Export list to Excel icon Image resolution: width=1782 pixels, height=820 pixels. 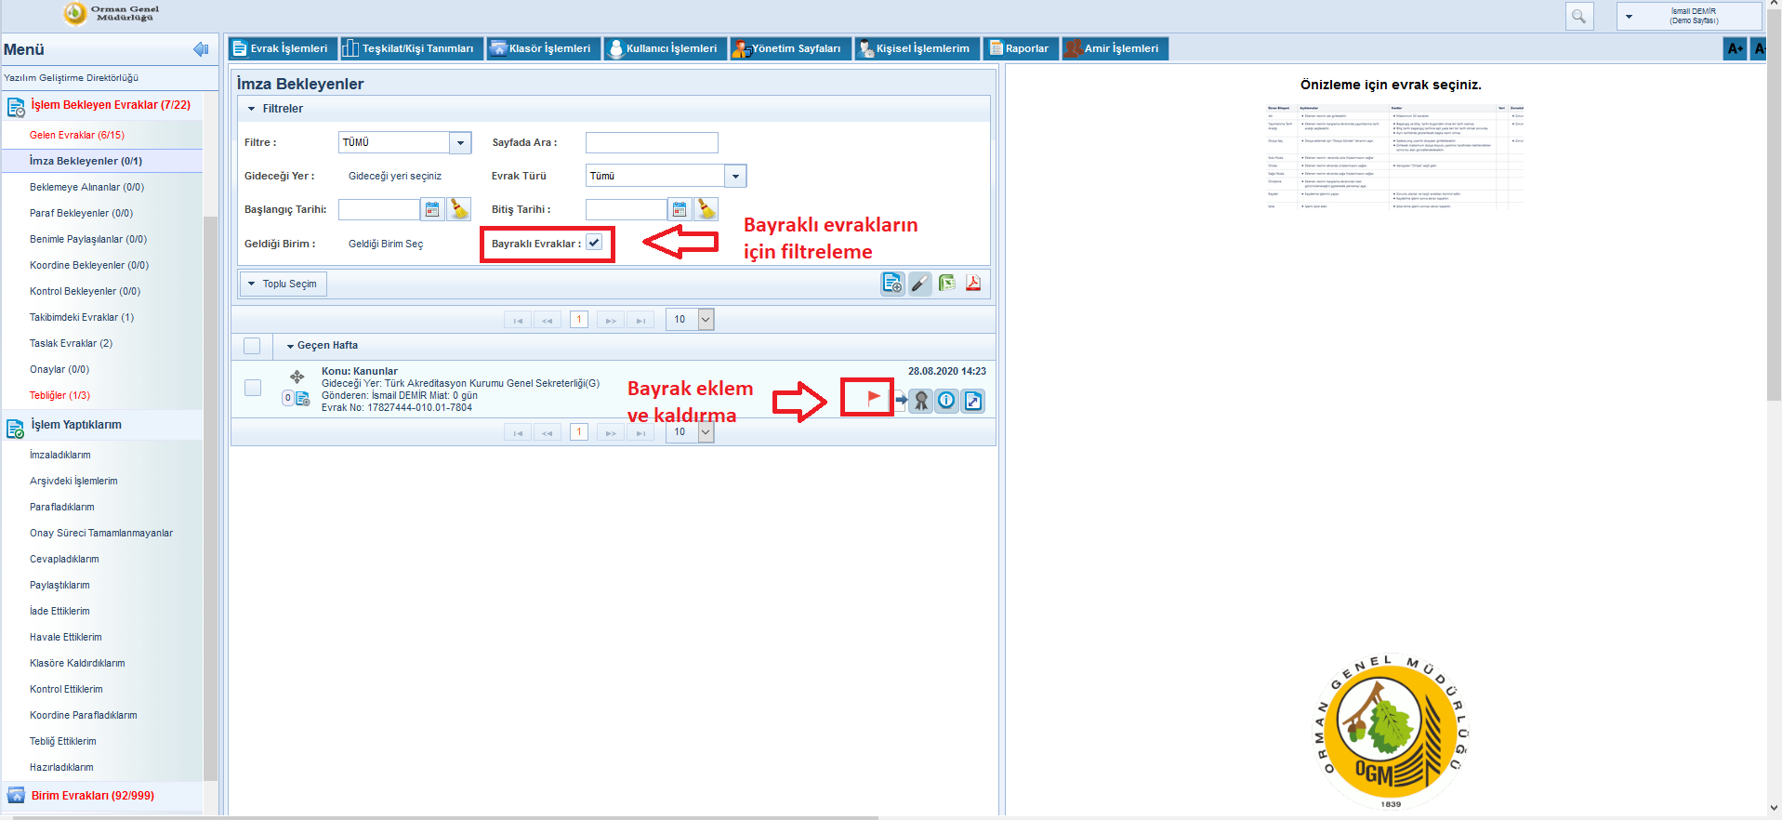[x=946, y=284]
